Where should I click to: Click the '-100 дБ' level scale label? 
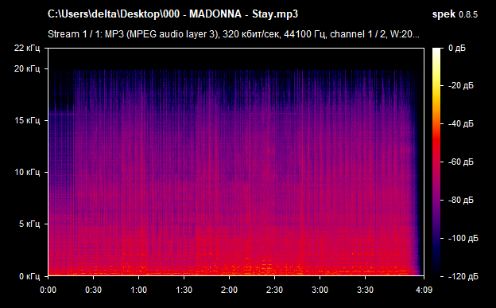tap(463, 238)
